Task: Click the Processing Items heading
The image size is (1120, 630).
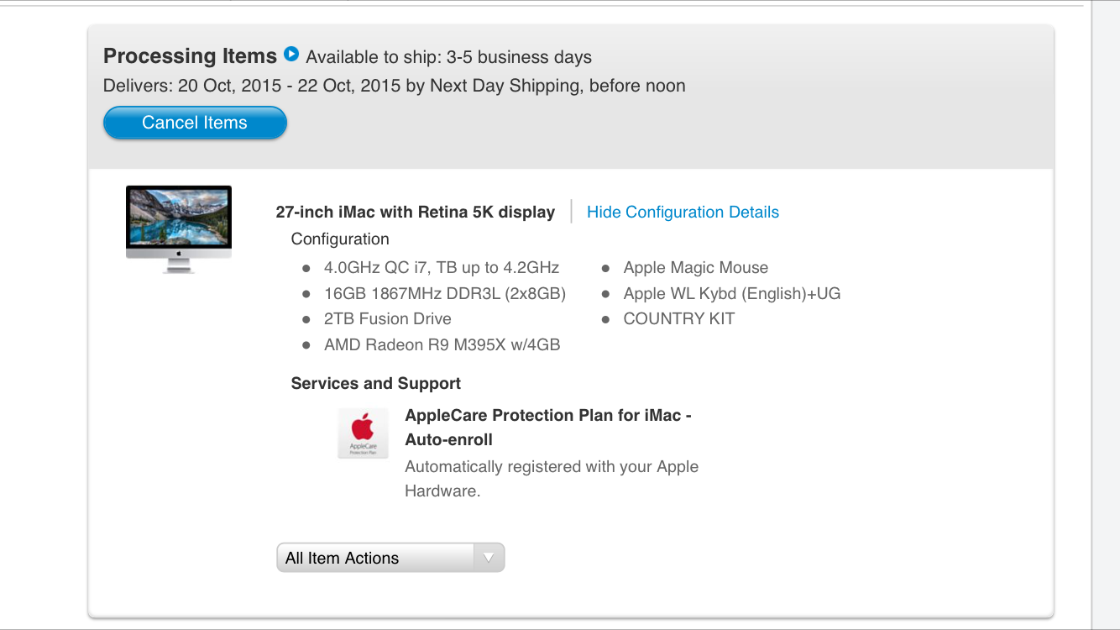Action: [x=190, y=56]
